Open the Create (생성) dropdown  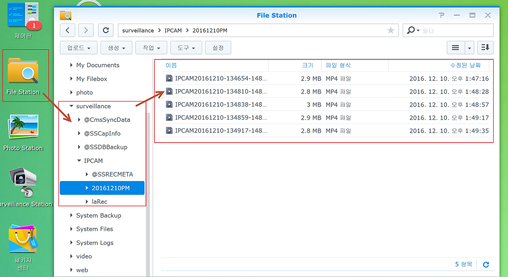point(116,48)
